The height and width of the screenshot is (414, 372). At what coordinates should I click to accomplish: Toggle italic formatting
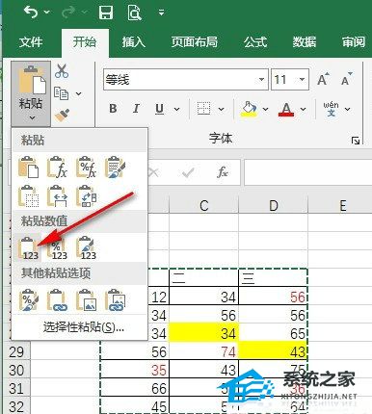click(136, 109)
